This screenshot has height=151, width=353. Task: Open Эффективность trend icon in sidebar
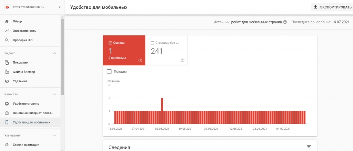tap(7, 31)
